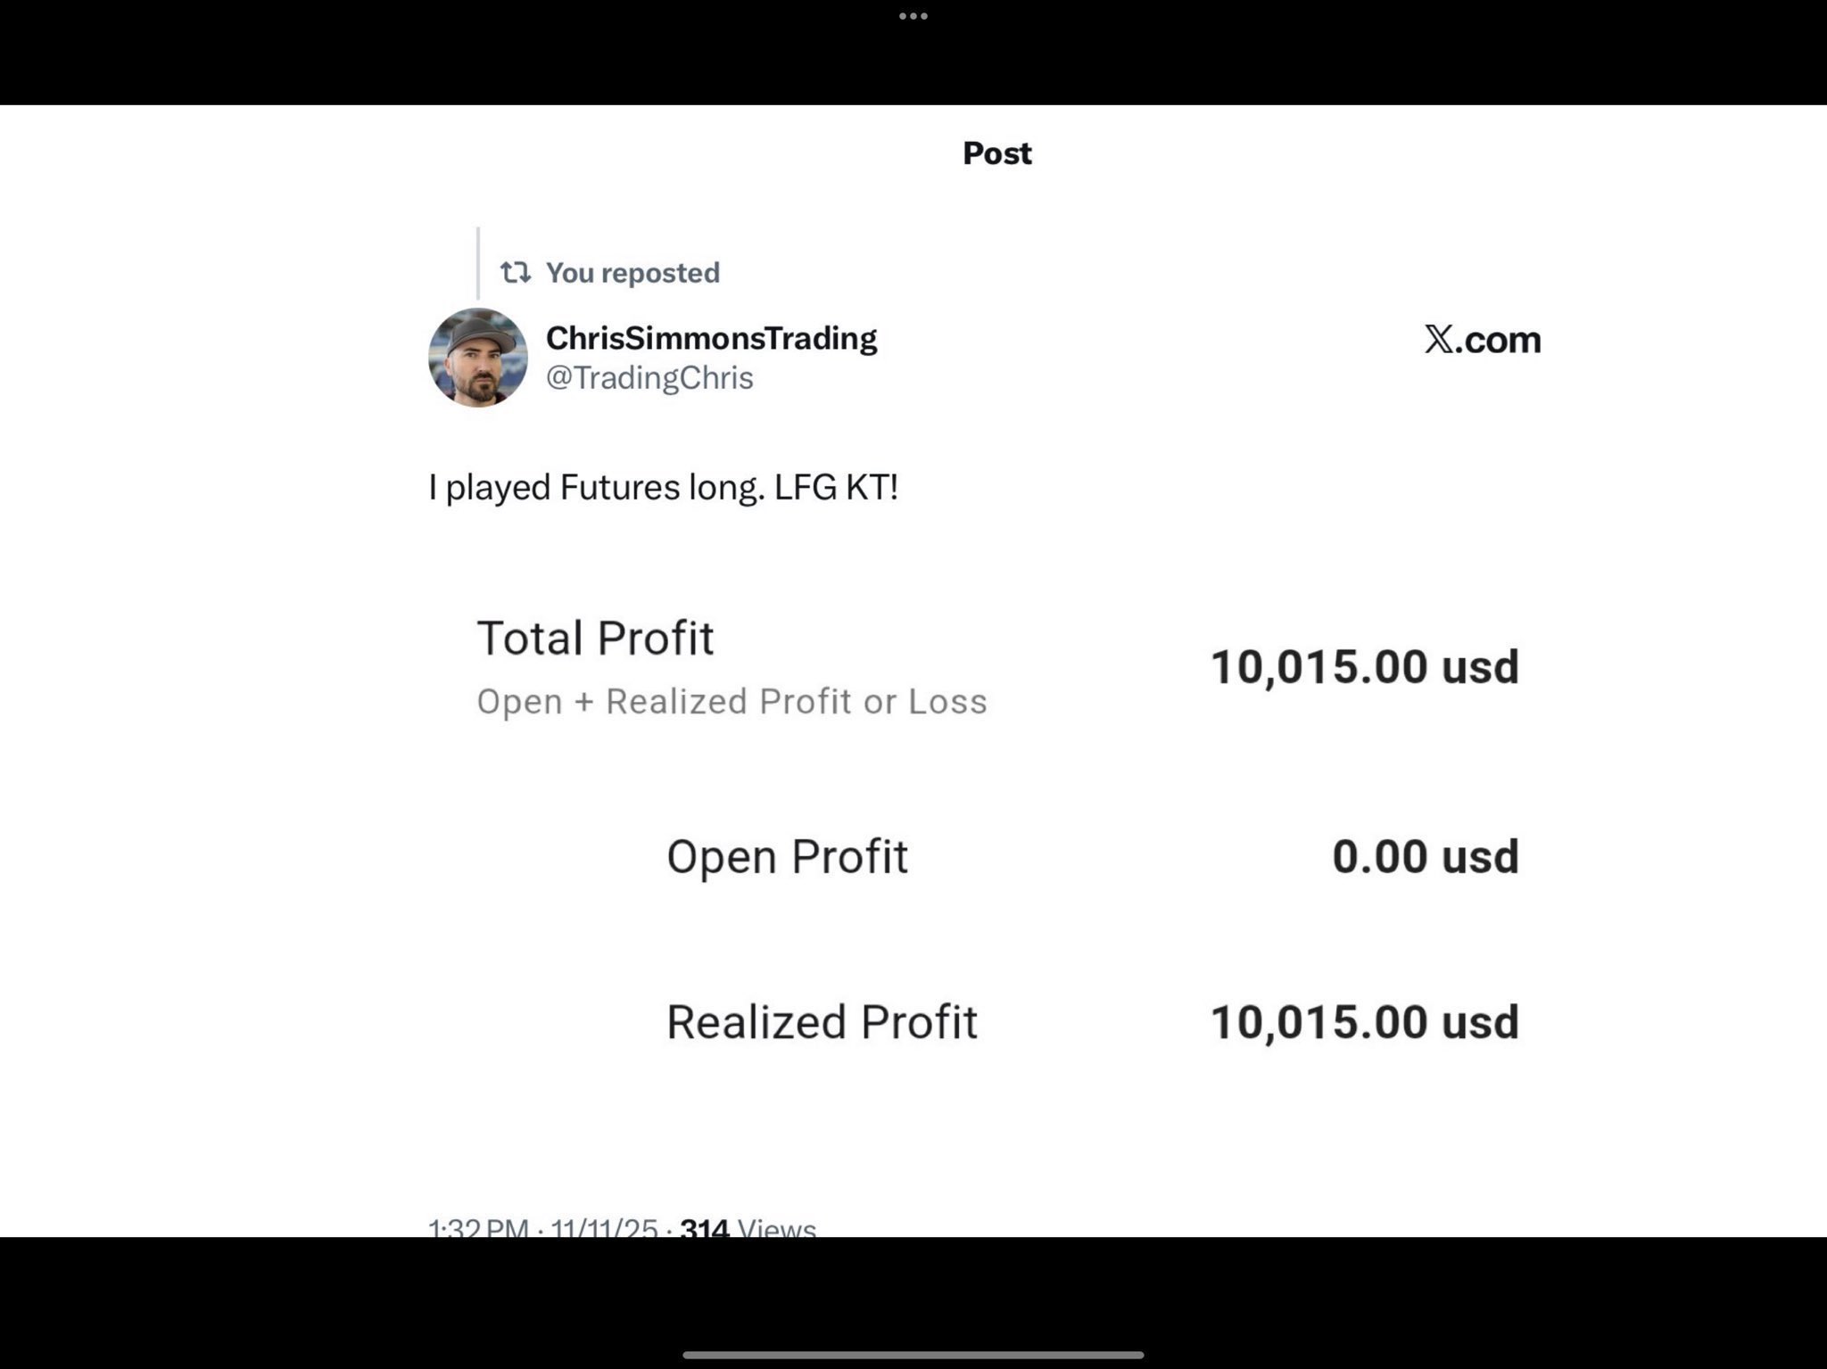Click 'Open + Realized Profit or Loss' subtitle
The width and height of the screenshot is (1827, 1369).
pos(732,701)
